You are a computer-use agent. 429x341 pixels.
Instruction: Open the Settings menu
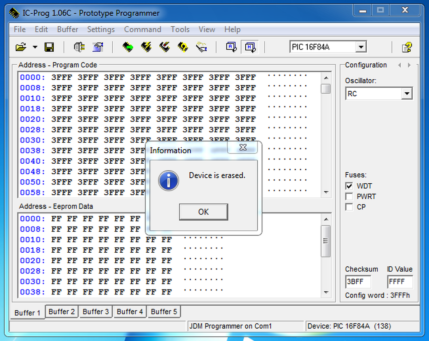(x=101, y=29)
